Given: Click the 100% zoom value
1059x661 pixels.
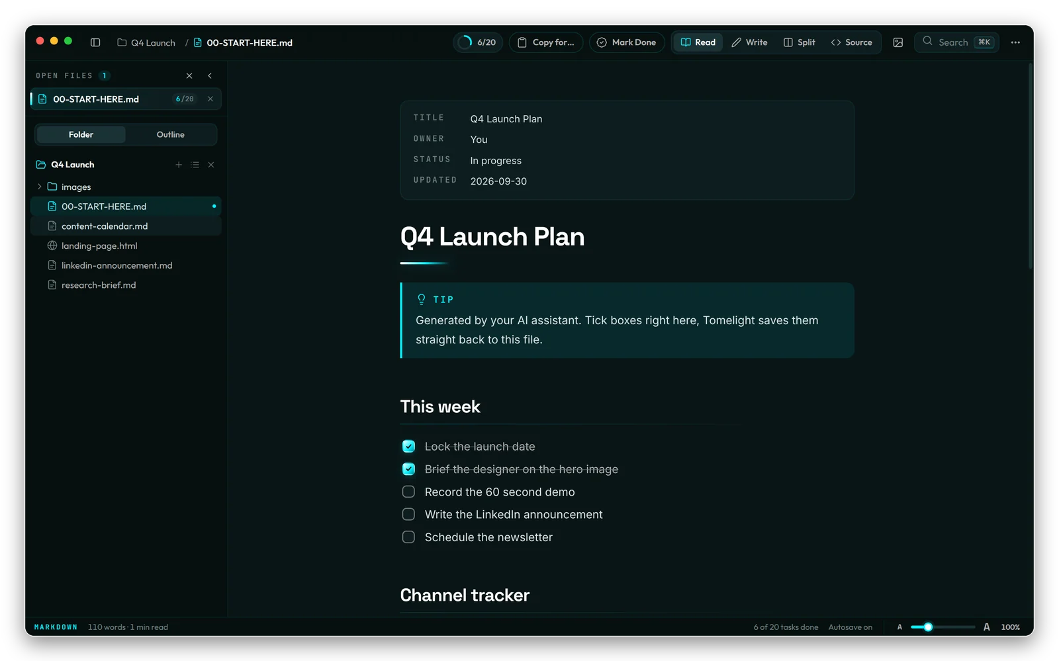Looking at the screenshot, I should (1010, 627).
